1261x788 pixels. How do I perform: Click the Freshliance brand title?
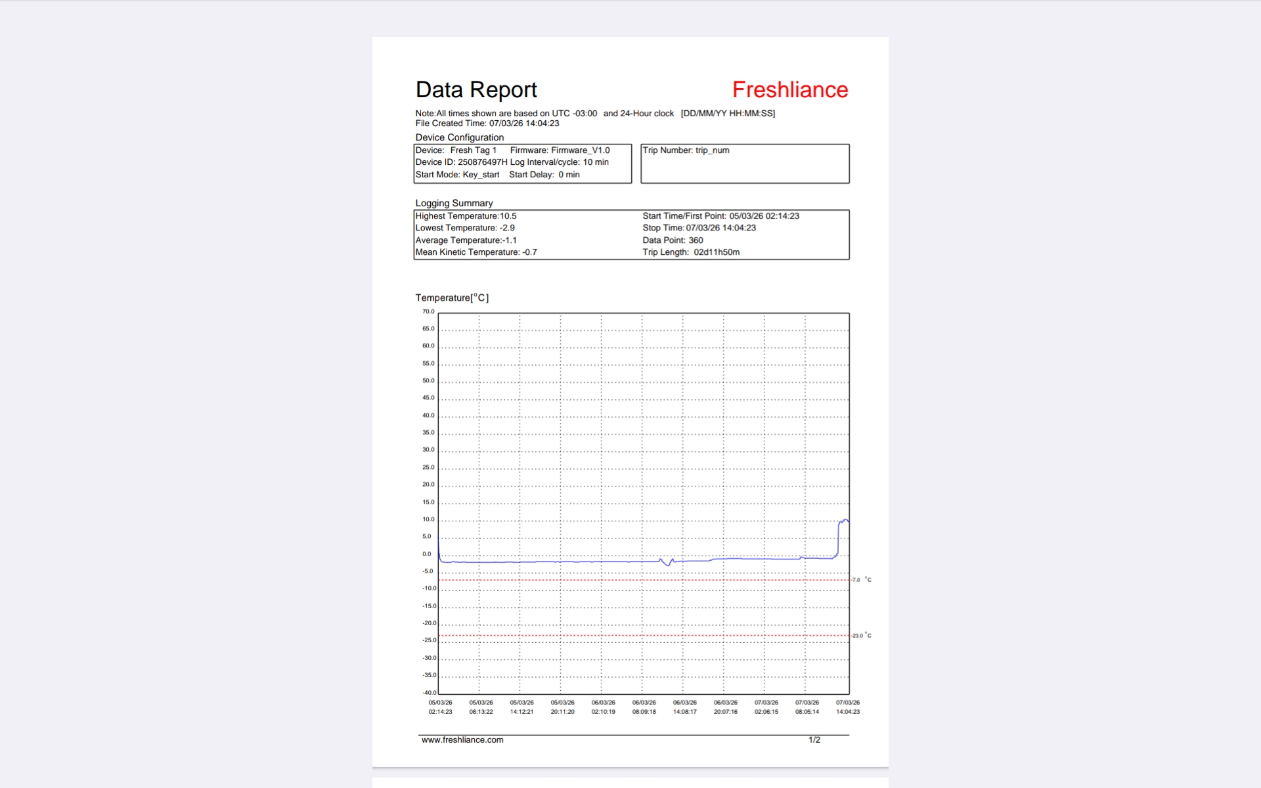point(789,90)
